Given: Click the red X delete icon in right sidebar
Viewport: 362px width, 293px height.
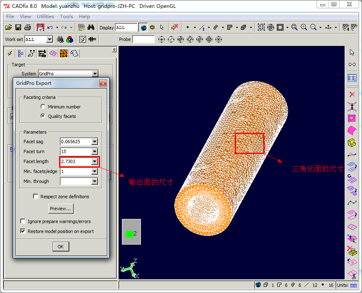Looking at the screenshot, I should (352, 94).
